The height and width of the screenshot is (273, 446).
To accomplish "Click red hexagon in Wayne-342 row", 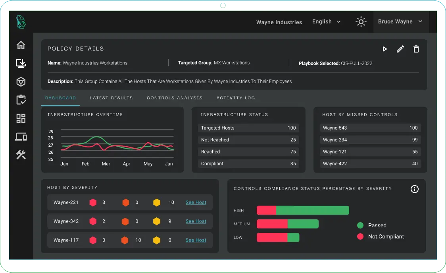I will click(93, 221).
